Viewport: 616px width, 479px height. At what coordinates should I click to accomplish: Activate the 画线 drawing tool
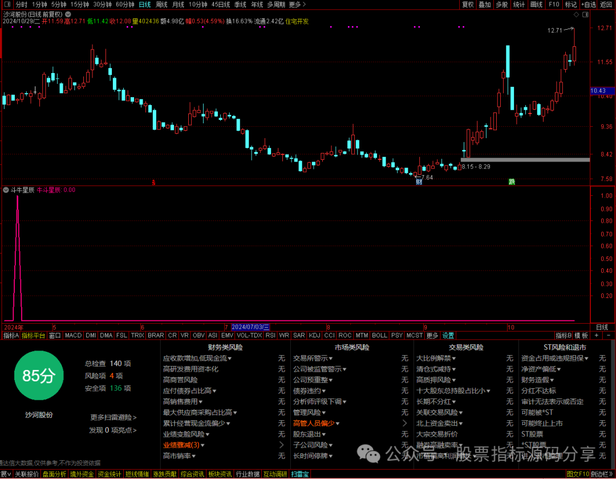tap(536, 5)
